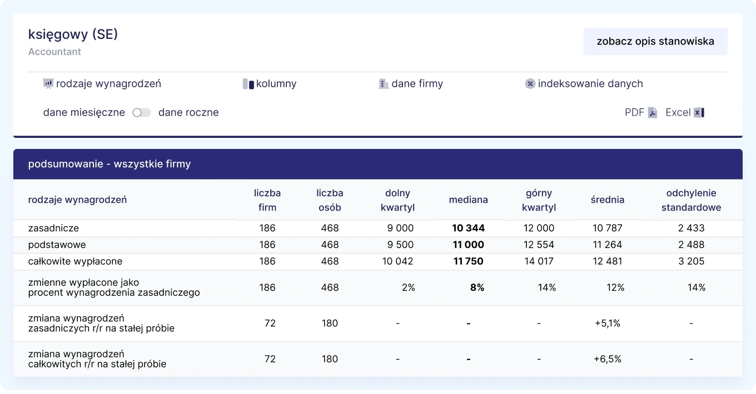Click the liczba osób column header
This screenshot has height=394, width=756.
330,200
